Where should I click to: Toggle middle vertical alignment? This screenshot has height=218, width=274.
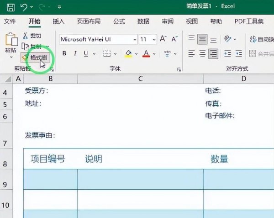tap(202, 39)
